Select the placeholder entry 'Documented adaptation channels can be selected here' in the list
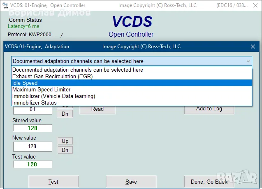 point(132,70)
